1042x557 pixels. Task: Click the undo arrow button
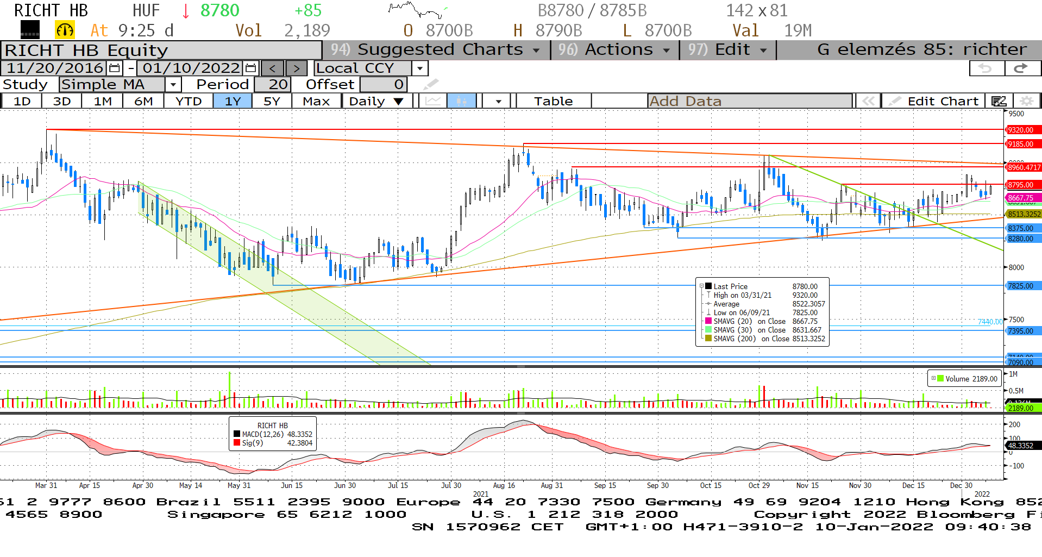(987, 68)
